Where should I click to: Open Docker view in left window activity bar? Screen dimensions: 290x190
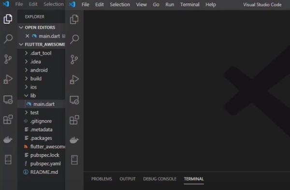pyautogui.click(x=8, y=140)
